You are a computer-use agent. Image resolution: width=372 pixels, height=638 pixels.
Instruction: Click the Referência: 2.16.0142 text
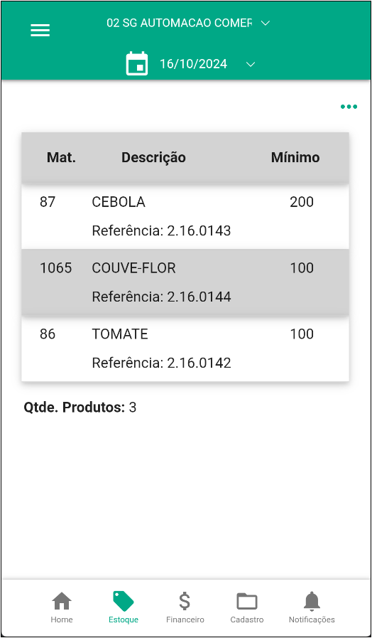162,363
